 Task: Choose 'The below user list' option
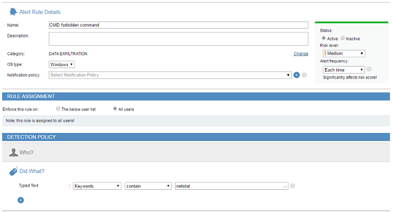click(58, 109)
